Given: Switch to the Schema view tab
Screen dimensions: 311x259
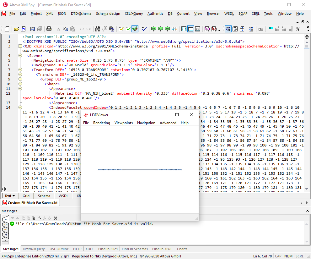Looking at the screenshot, I should point(44,196).
